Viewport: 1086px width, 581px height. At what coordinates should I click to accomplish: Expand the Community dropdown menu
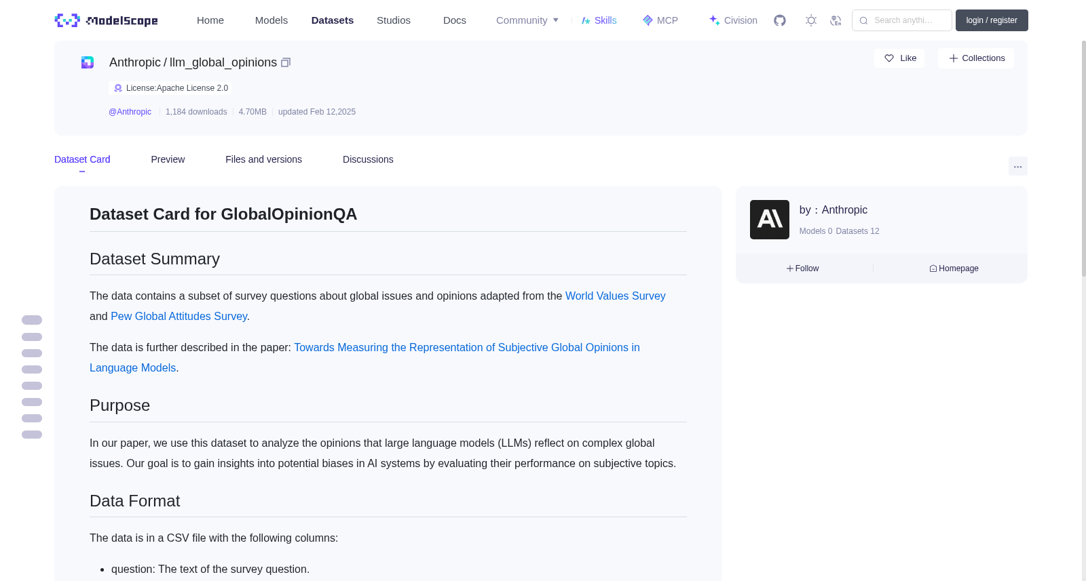tap(527, 20)
